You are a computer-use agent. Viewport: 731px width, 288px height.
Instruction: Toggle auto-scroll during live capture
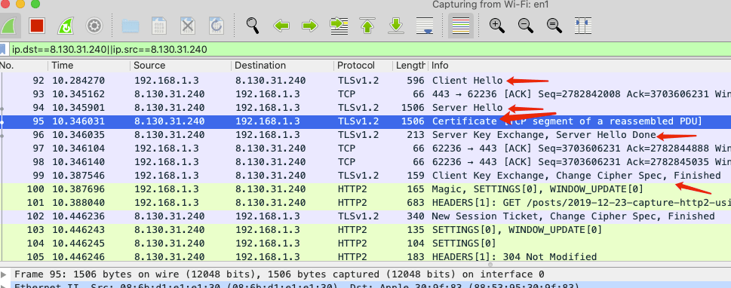click(425, 26)
